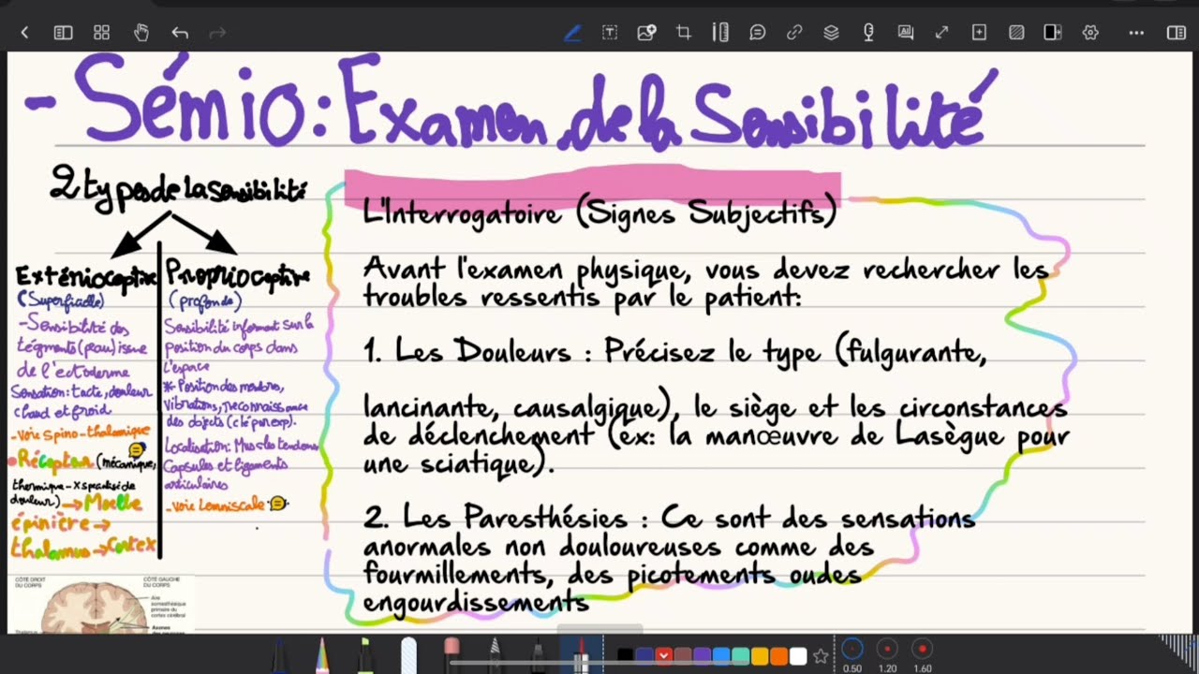Add a comment with the speech bubble icon
Viewport: 1199px width, 674px height.
tap(758, 33)
